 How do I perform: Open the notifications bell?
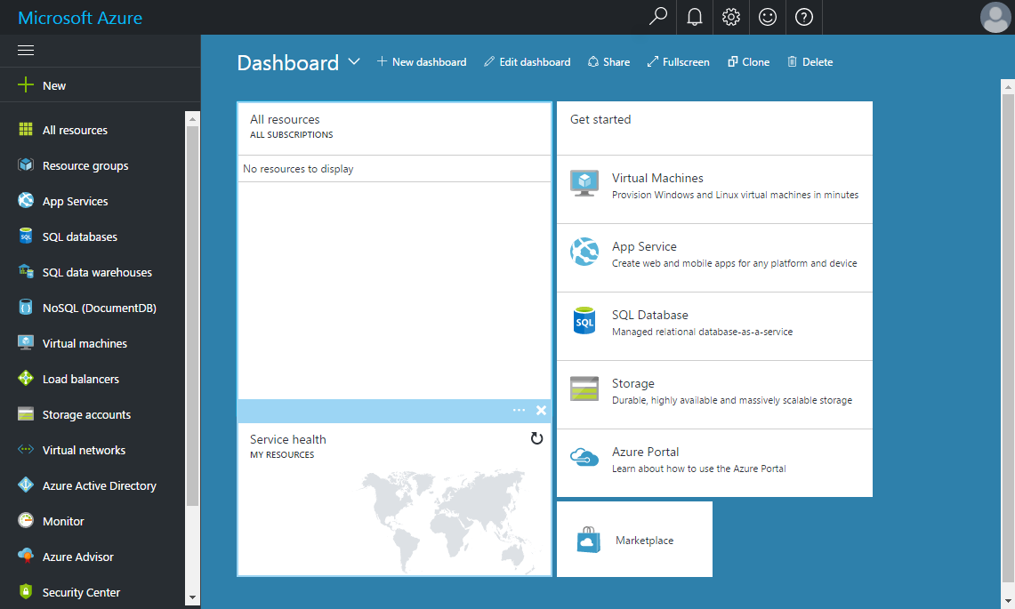tap(695, 17)
